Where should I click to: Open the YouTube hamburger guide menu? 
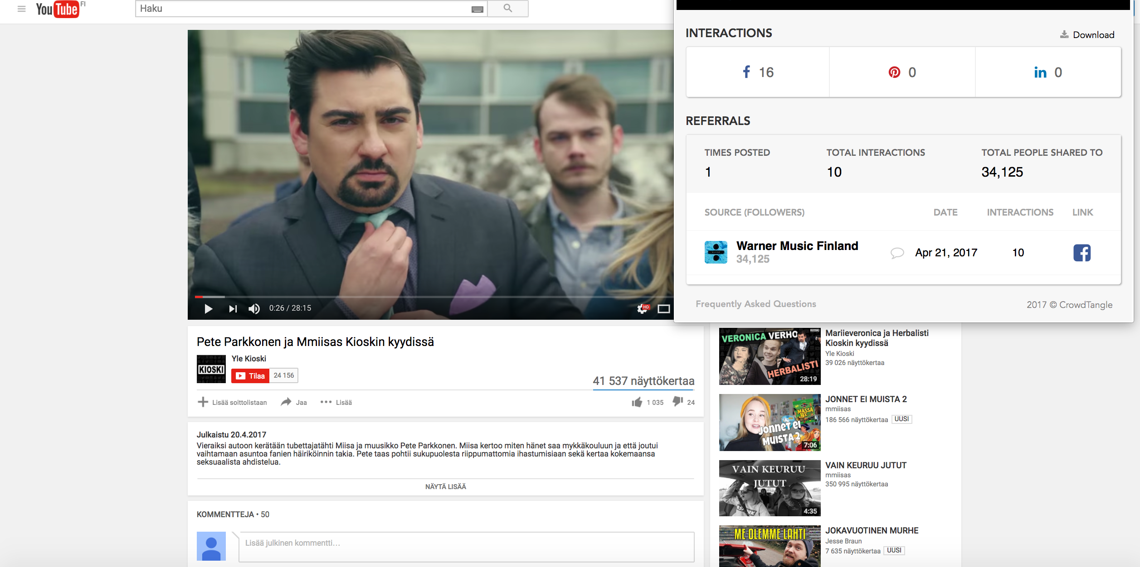click(21, 9)
